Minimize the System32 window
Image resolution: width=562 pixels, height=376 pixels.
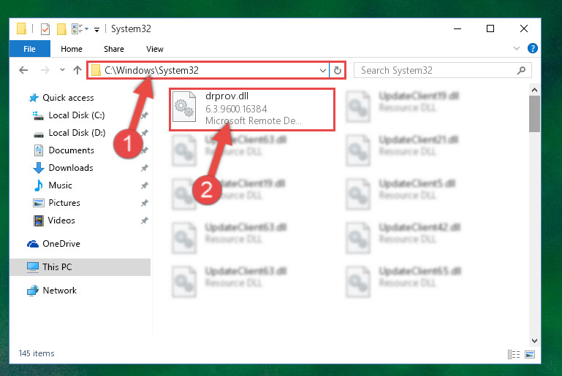(x=457, y=28)
